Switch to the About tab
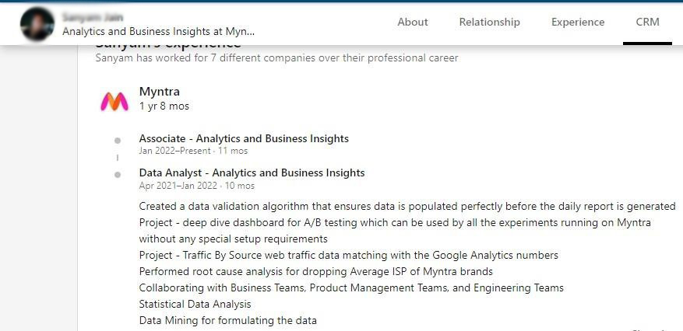Image resolution: width=683 pixels, height=331 pixels. point(413,23)
